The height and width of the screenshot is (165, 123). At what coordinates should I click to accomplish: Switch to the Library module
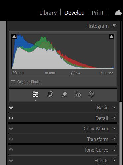(x=48, y=13)
